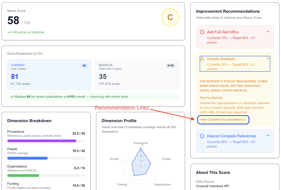Click the green Organizations progress bar
The width and height of the screenshot is (281, 190).
(23, 176)
